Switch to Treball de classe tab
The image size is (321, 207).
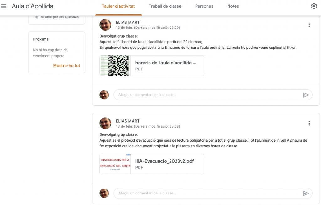pos(165,6)
